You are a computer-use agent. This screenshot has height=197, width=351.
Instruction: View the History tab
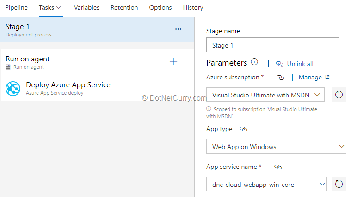pos(193,7)
